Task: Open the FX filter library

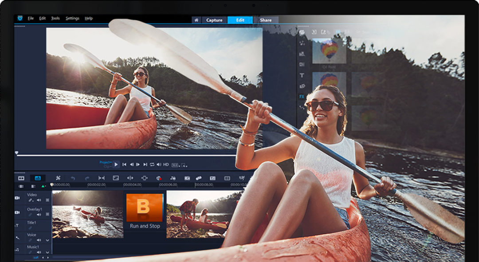Action: pos(302,96)
